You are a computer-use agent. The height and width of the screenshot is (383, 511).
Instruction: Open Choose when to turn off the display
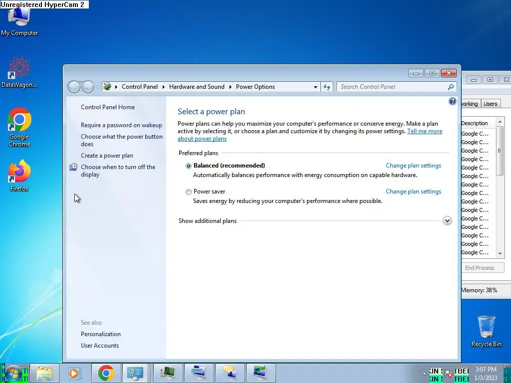pos(118,171)
